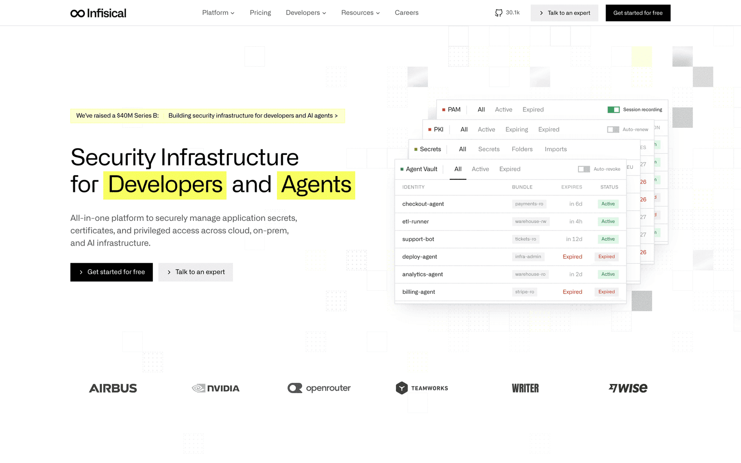This screenshot has width=741, height=463.
Task: Open the $40M Series B announcement banner
Action: 207,116
